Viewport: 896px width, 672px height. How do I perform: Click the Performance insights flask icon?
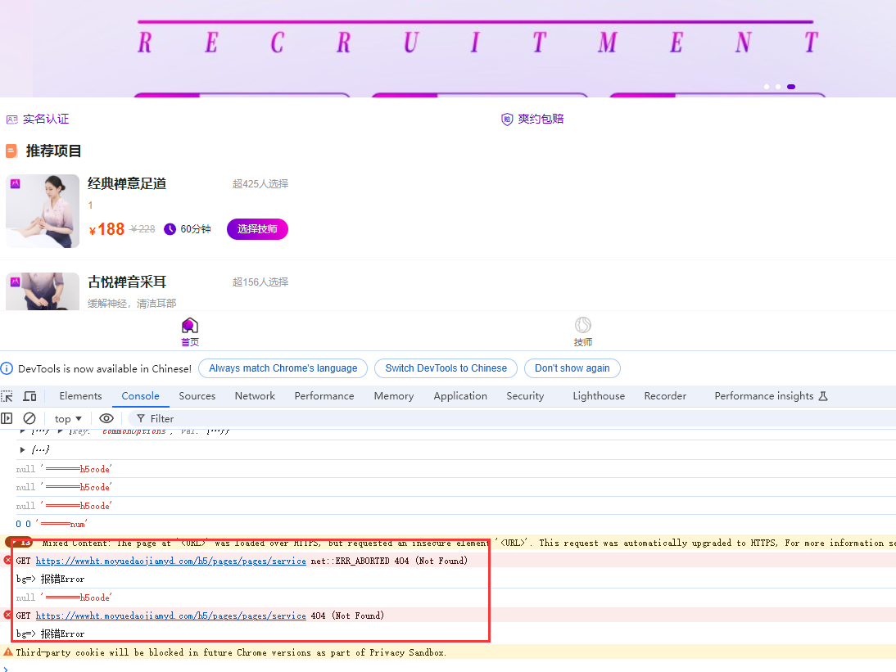pyautogui.click(x=823, y=396)
